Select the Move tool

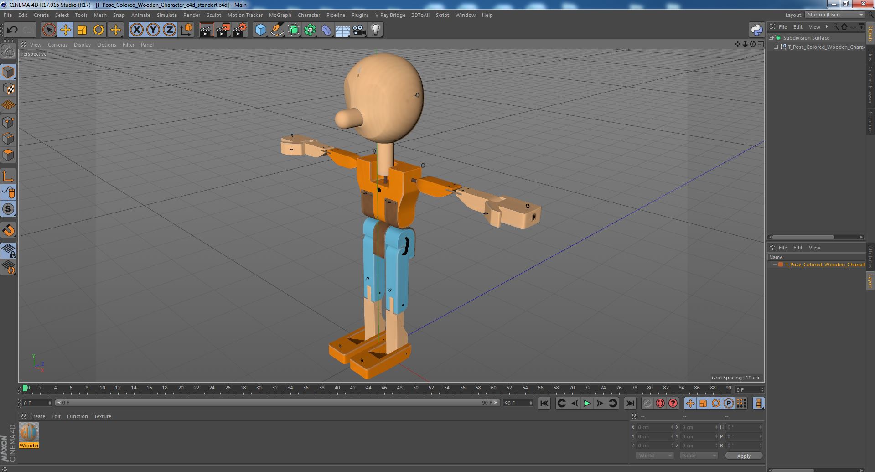click(x=65, y=30)
